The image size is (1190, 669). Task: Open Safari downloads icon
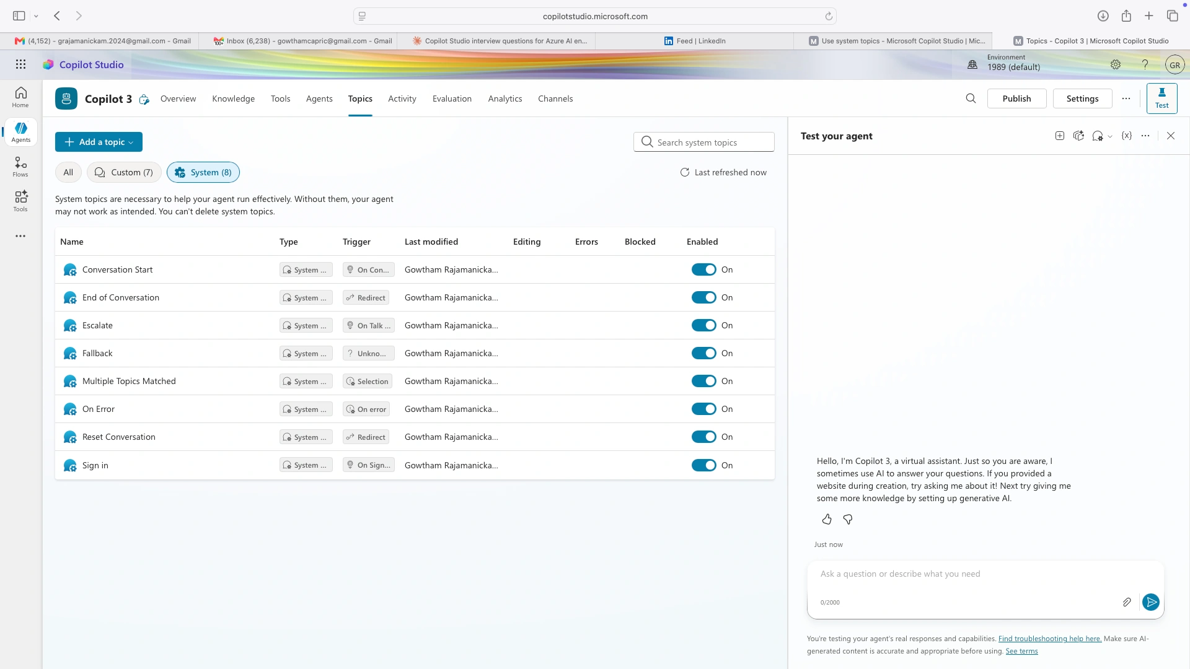pos(1103,16)
